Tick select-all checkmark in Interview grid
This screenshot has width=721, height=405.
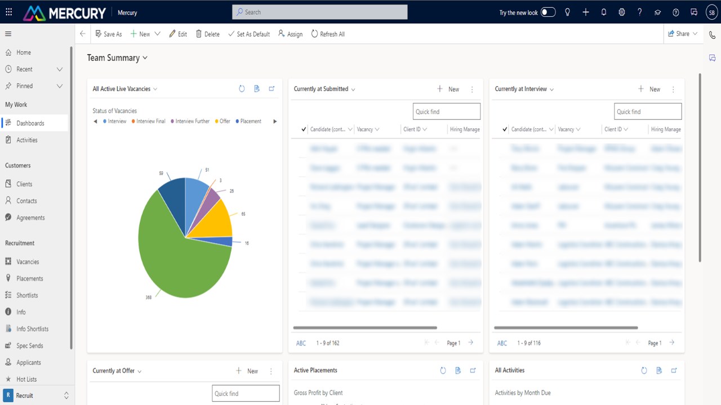point(505,129)
